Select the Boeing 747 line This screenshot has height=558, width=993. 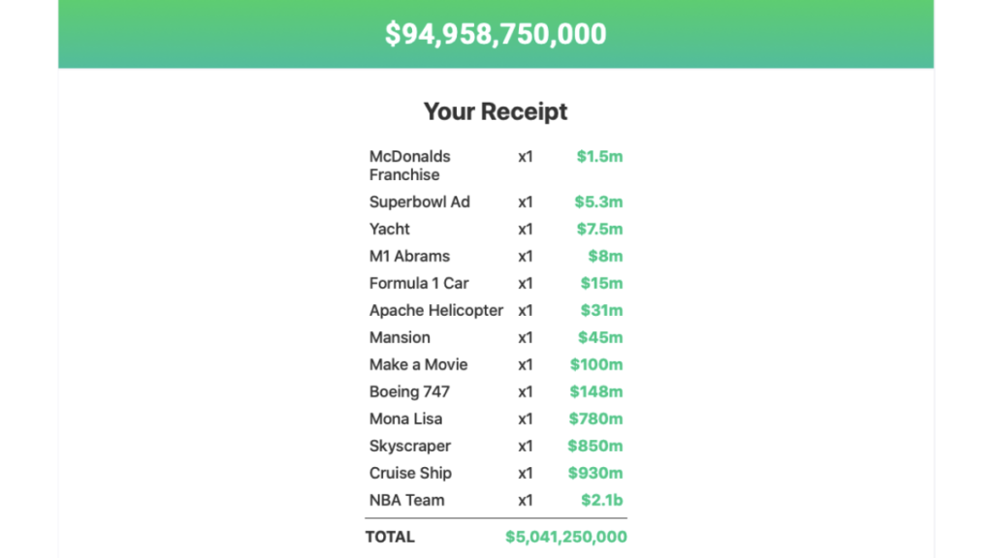[x=409, y=391]
